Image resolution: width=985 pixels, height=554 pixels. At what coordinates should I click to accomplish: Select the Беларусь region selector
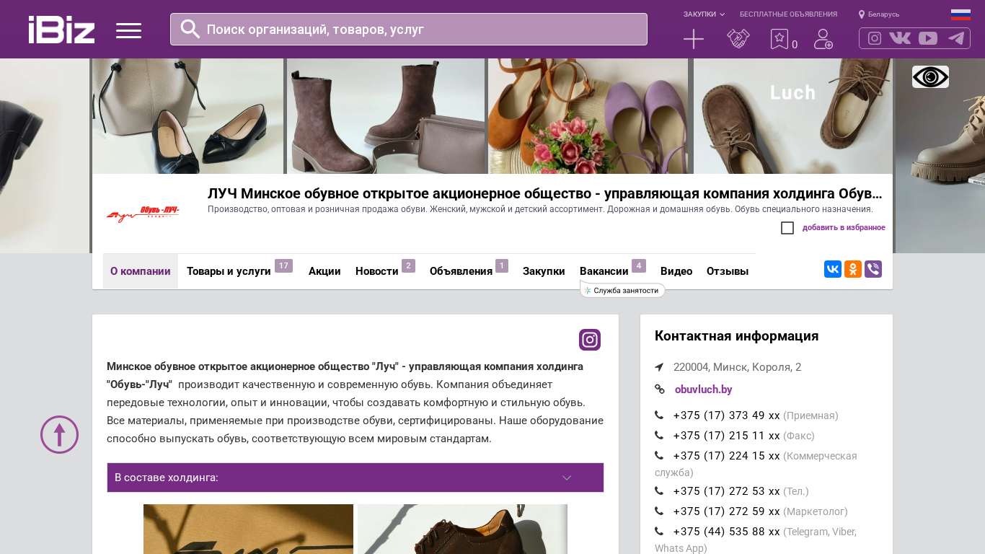(879, 14)
